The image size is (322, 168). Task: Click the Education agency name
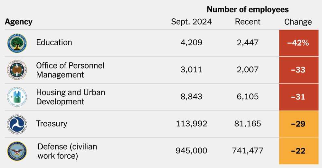point(54,42)
